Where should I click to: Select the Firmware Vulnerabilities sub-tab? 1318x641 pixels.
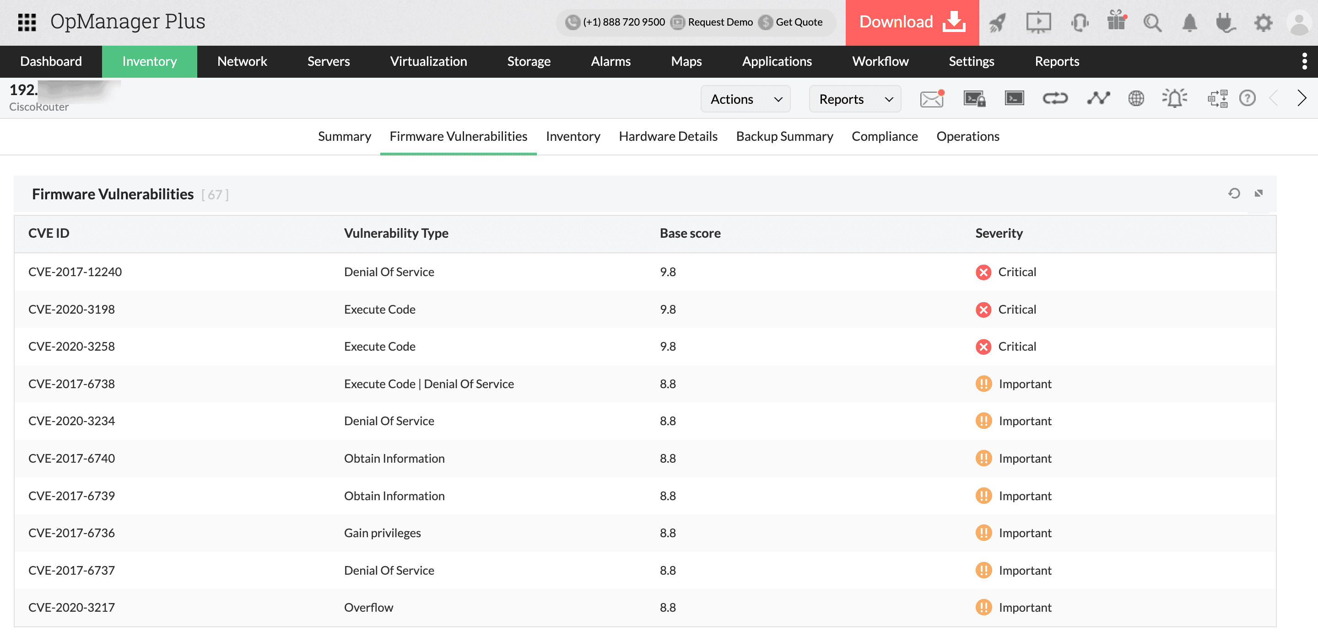458,137
